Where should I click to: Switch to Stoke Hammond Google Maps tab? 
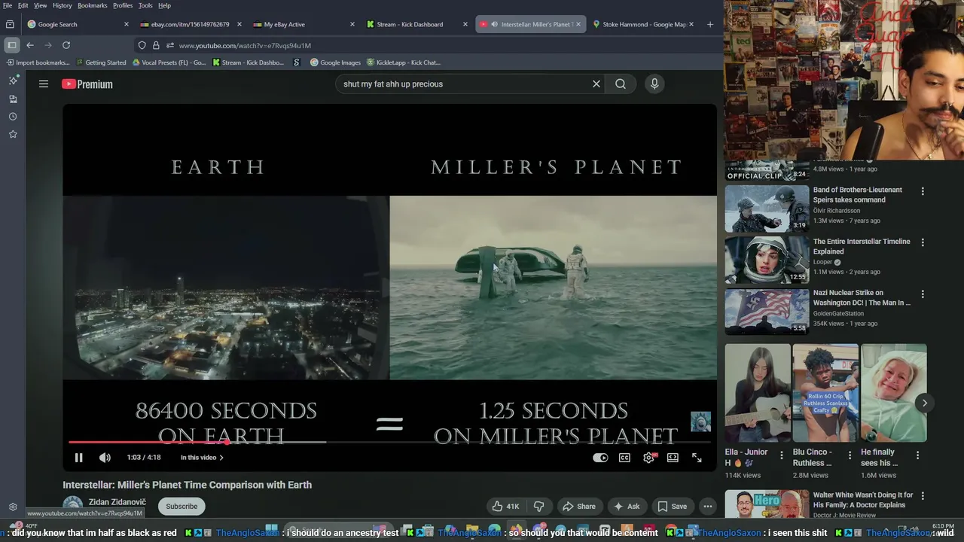coord(644,24)
